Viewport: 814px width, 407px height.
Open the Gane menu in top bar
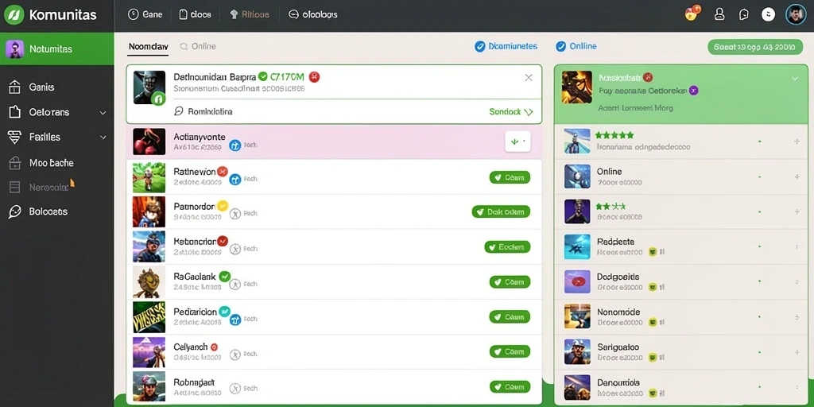click(145, 14)
